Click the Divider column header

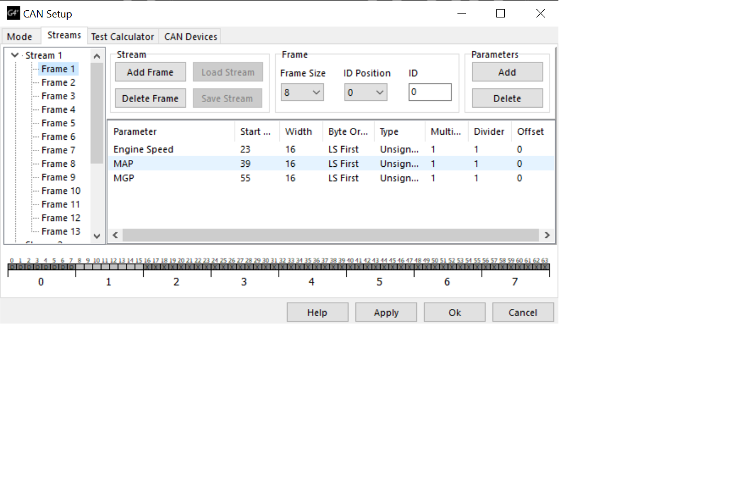(490, 131)
